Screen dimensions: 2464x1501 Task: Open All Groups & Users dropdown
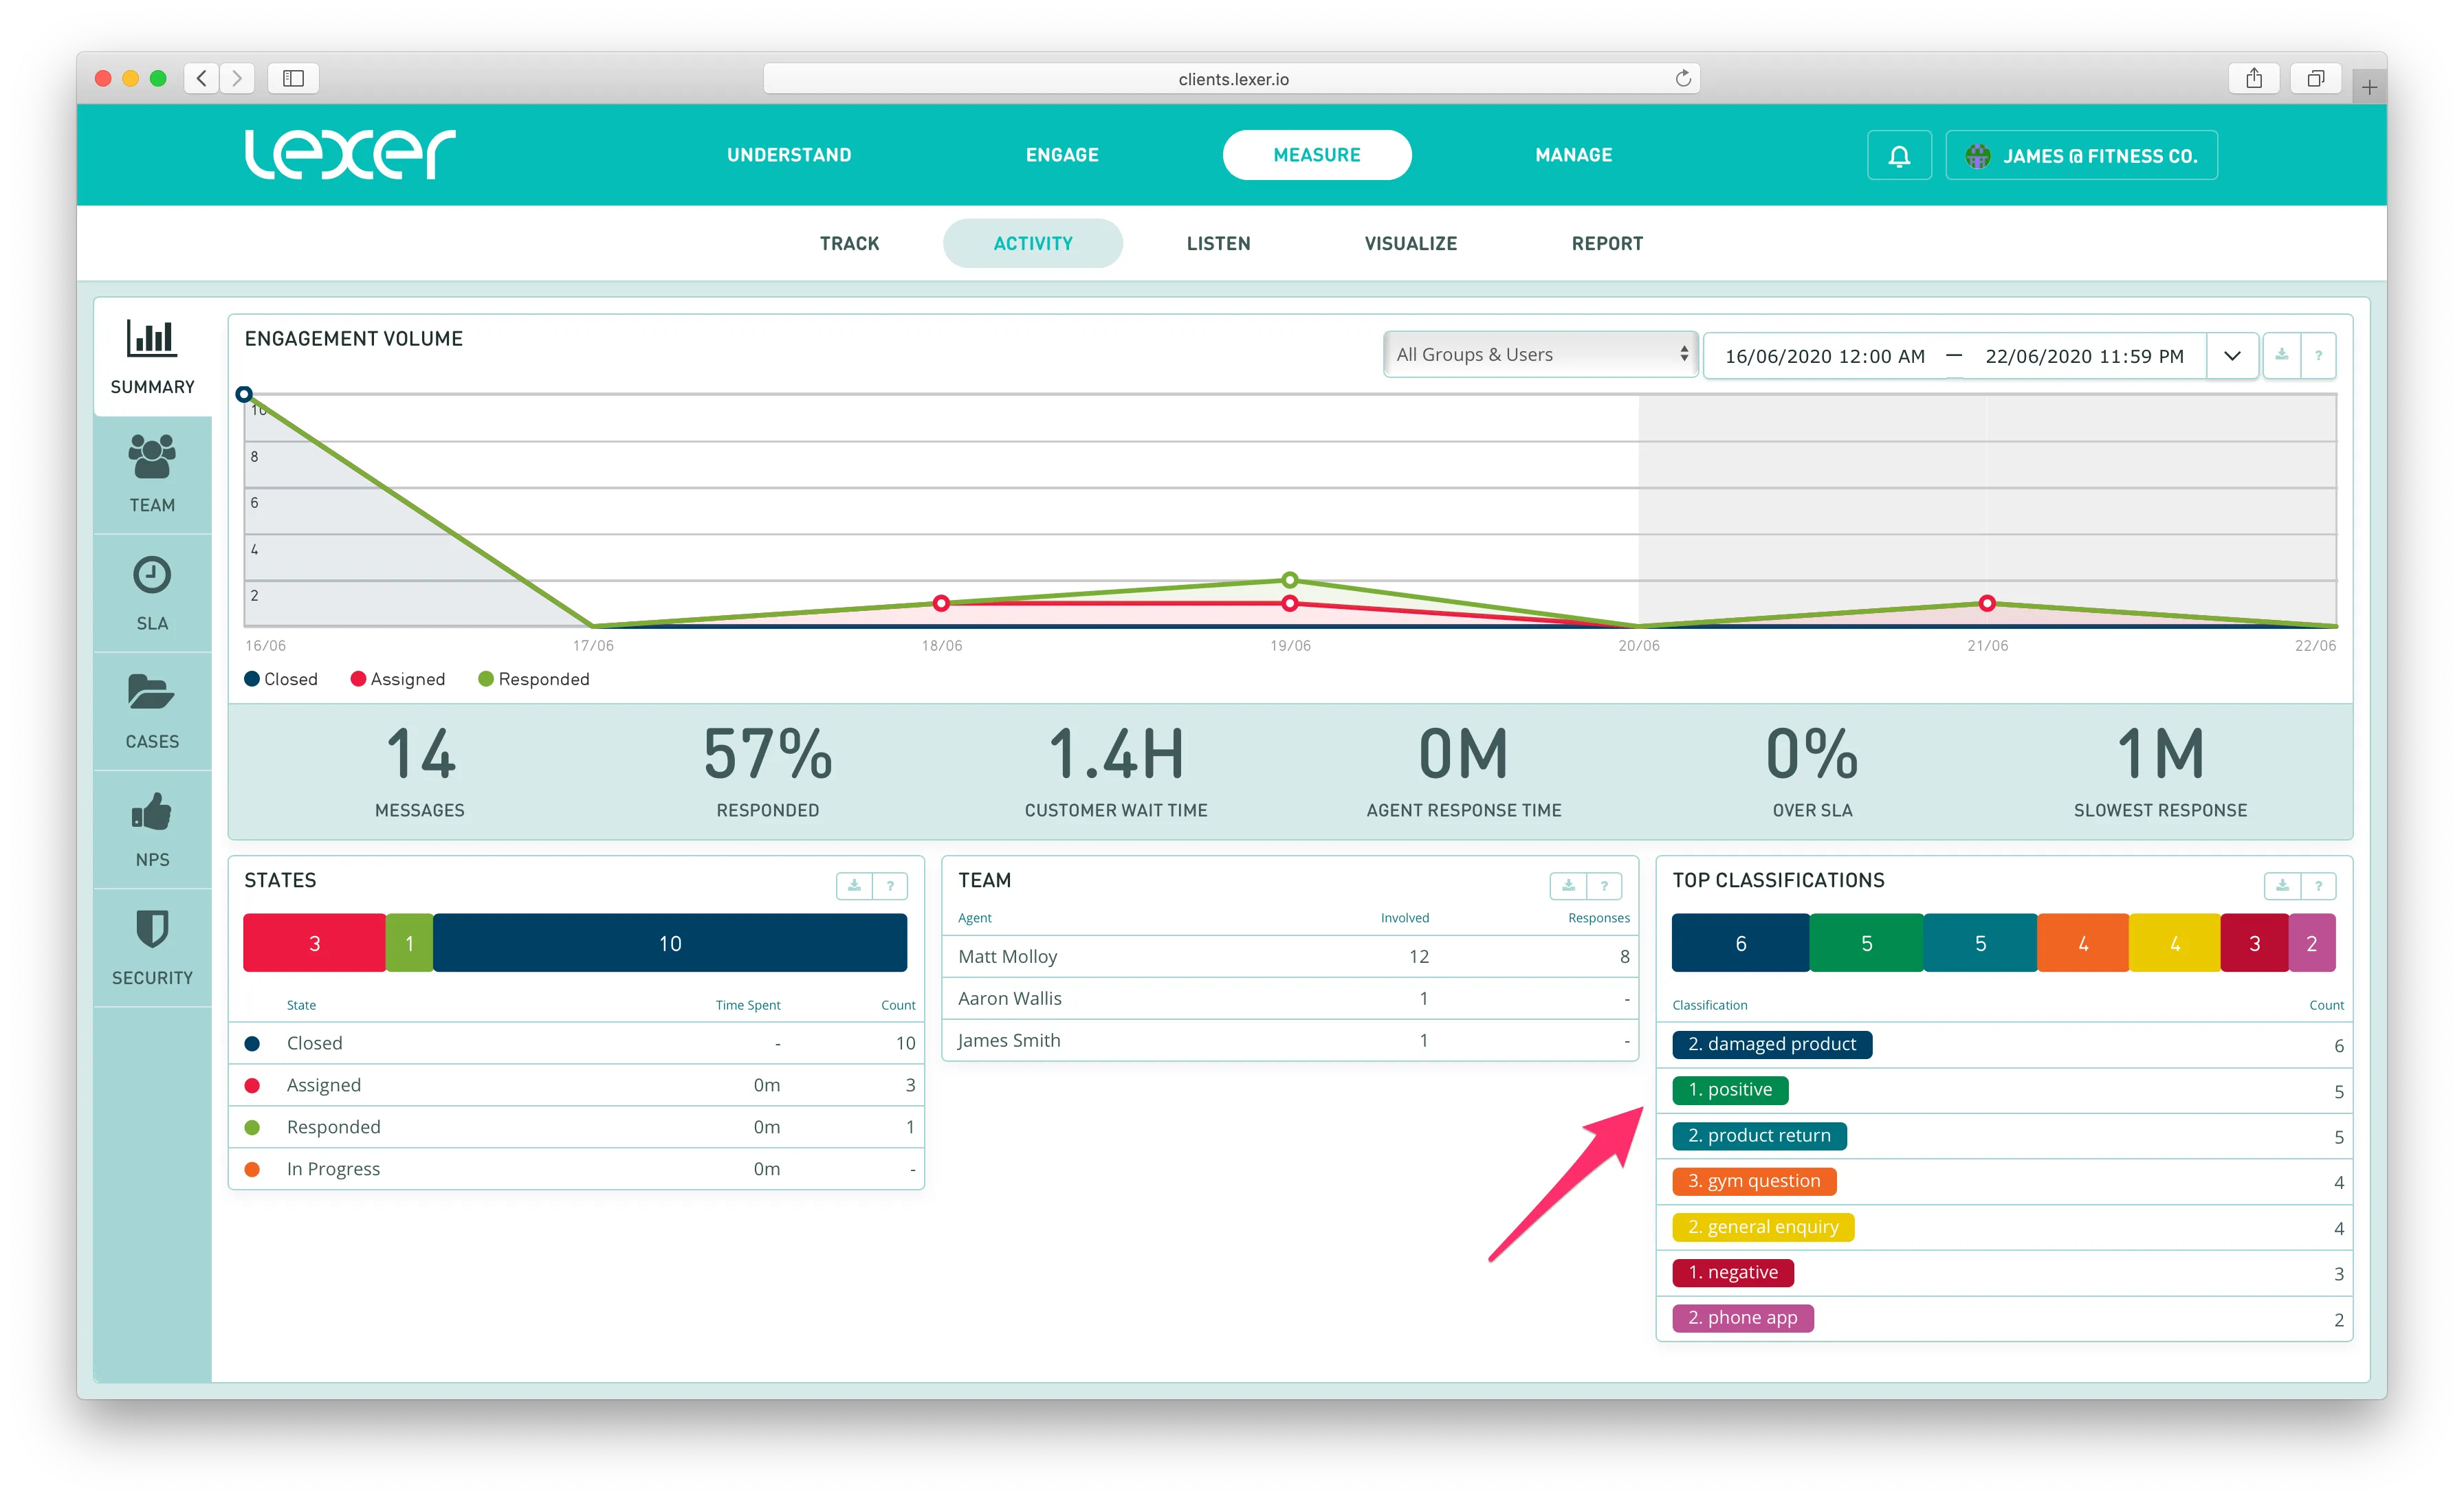[1539, 355]
